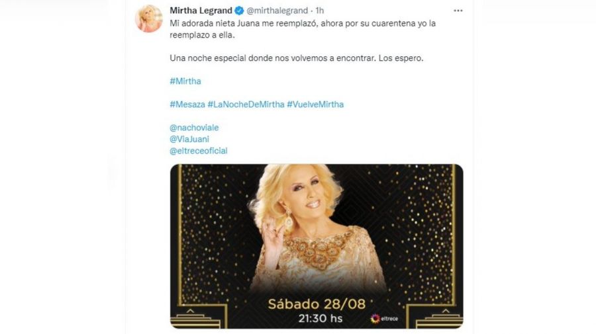596x334 pixels.
Task: Click the 1h timestamp of the tweet
Action: (x=320, y=11)
